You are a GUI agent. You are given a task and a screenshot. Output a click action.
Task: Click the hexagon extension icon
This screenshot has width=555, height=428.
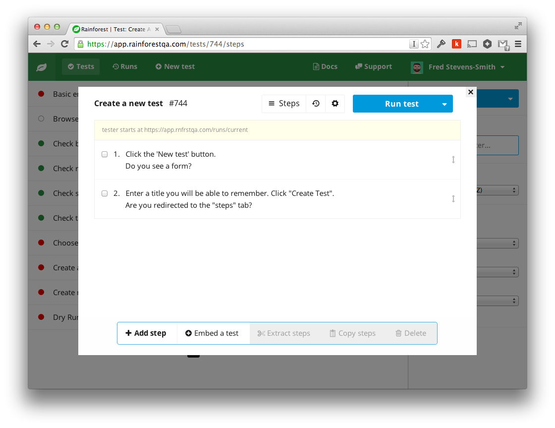click(x=488, y=44)
